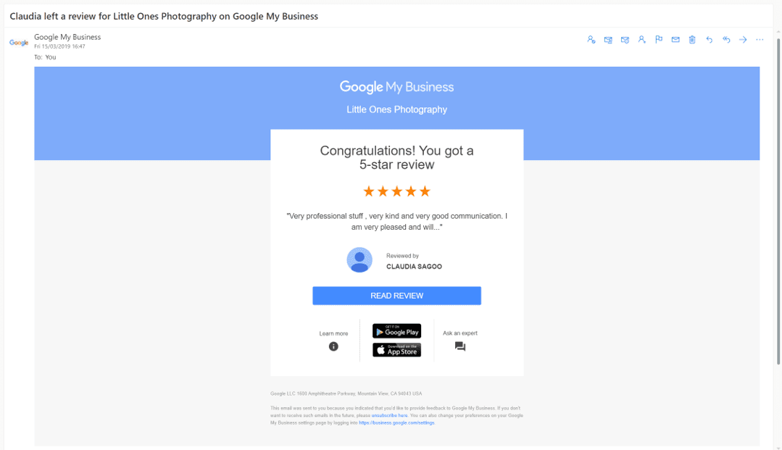Open the Download on App Store badge

(x=396, y=350)
